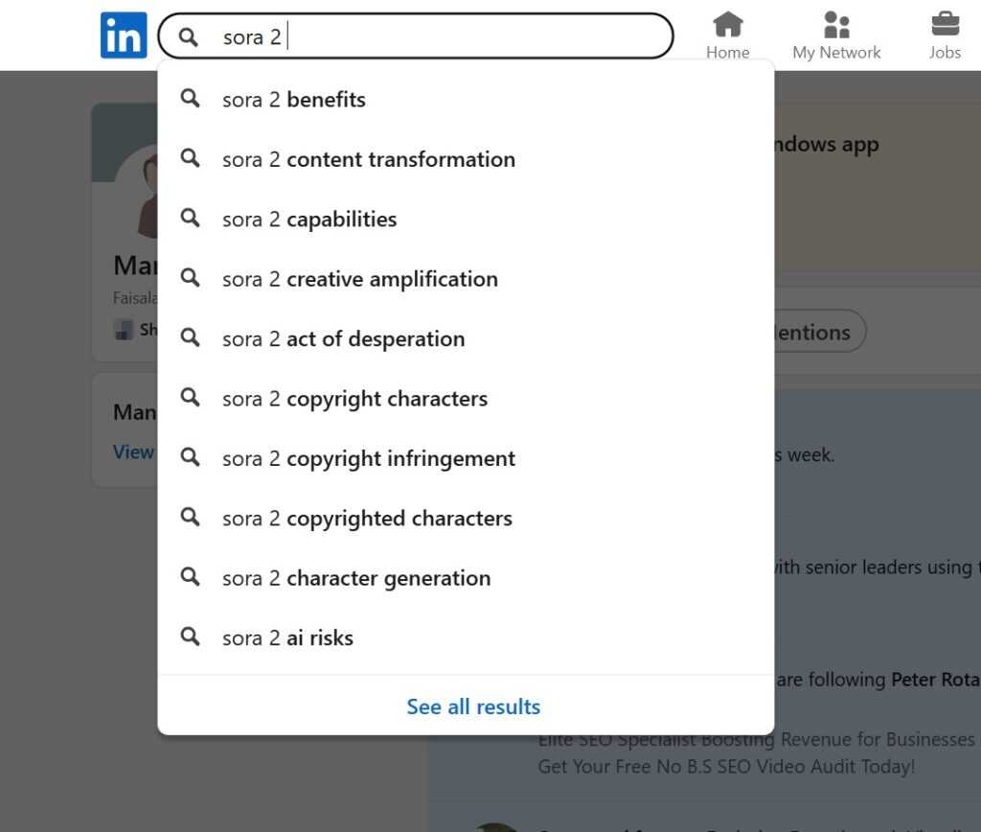Image resolution: width=981 pixels, height=832 pixels.
Task: Go to My Network icon
Action: click(x=836, y=25)
